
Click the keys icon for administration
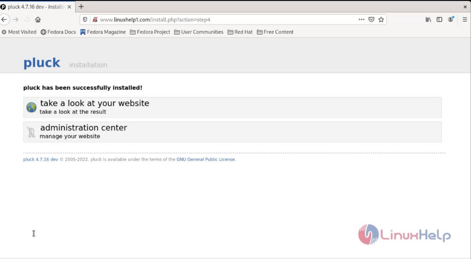pyautogui.click(x=31, y=132)
